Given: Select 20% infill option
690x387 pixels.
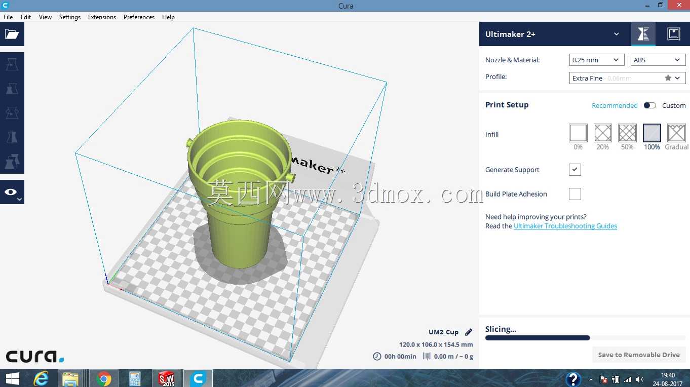Looking at the screenshot, I should tap(603, 133).
